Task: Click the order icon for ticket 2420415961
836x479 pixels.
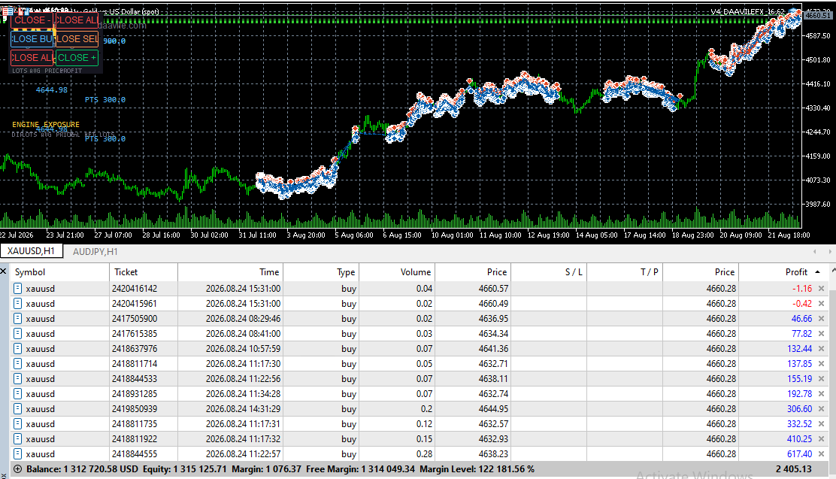Action: click(x=17, y=304)
